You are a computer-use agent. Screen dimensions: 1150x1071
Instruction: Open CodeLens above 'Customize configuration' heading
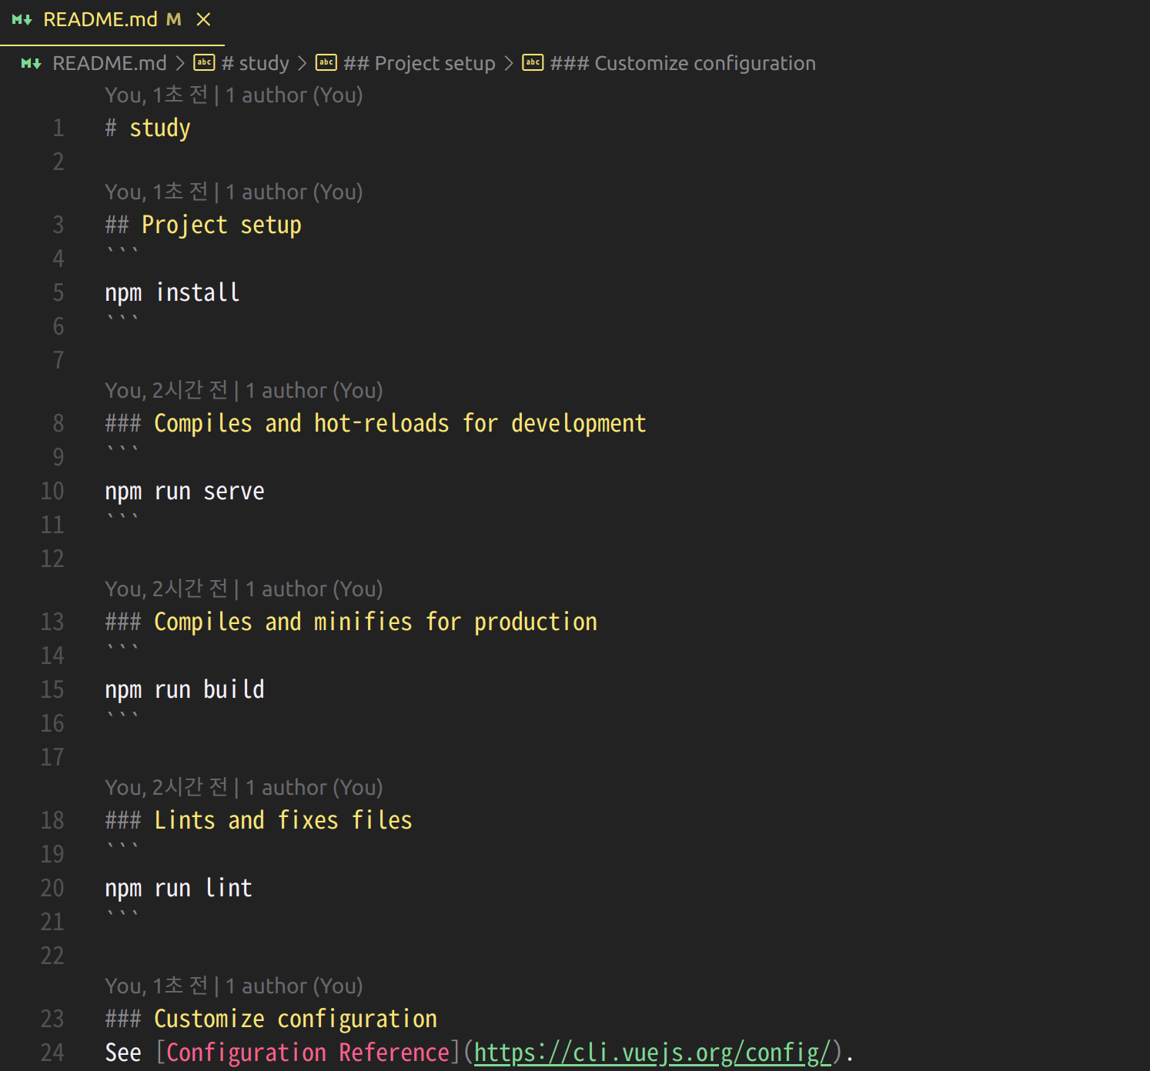234,986
